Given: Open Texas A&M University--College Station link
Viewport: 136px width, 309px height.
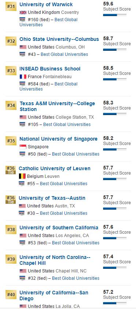Looking at the screenshot, I should coord(57,106).
